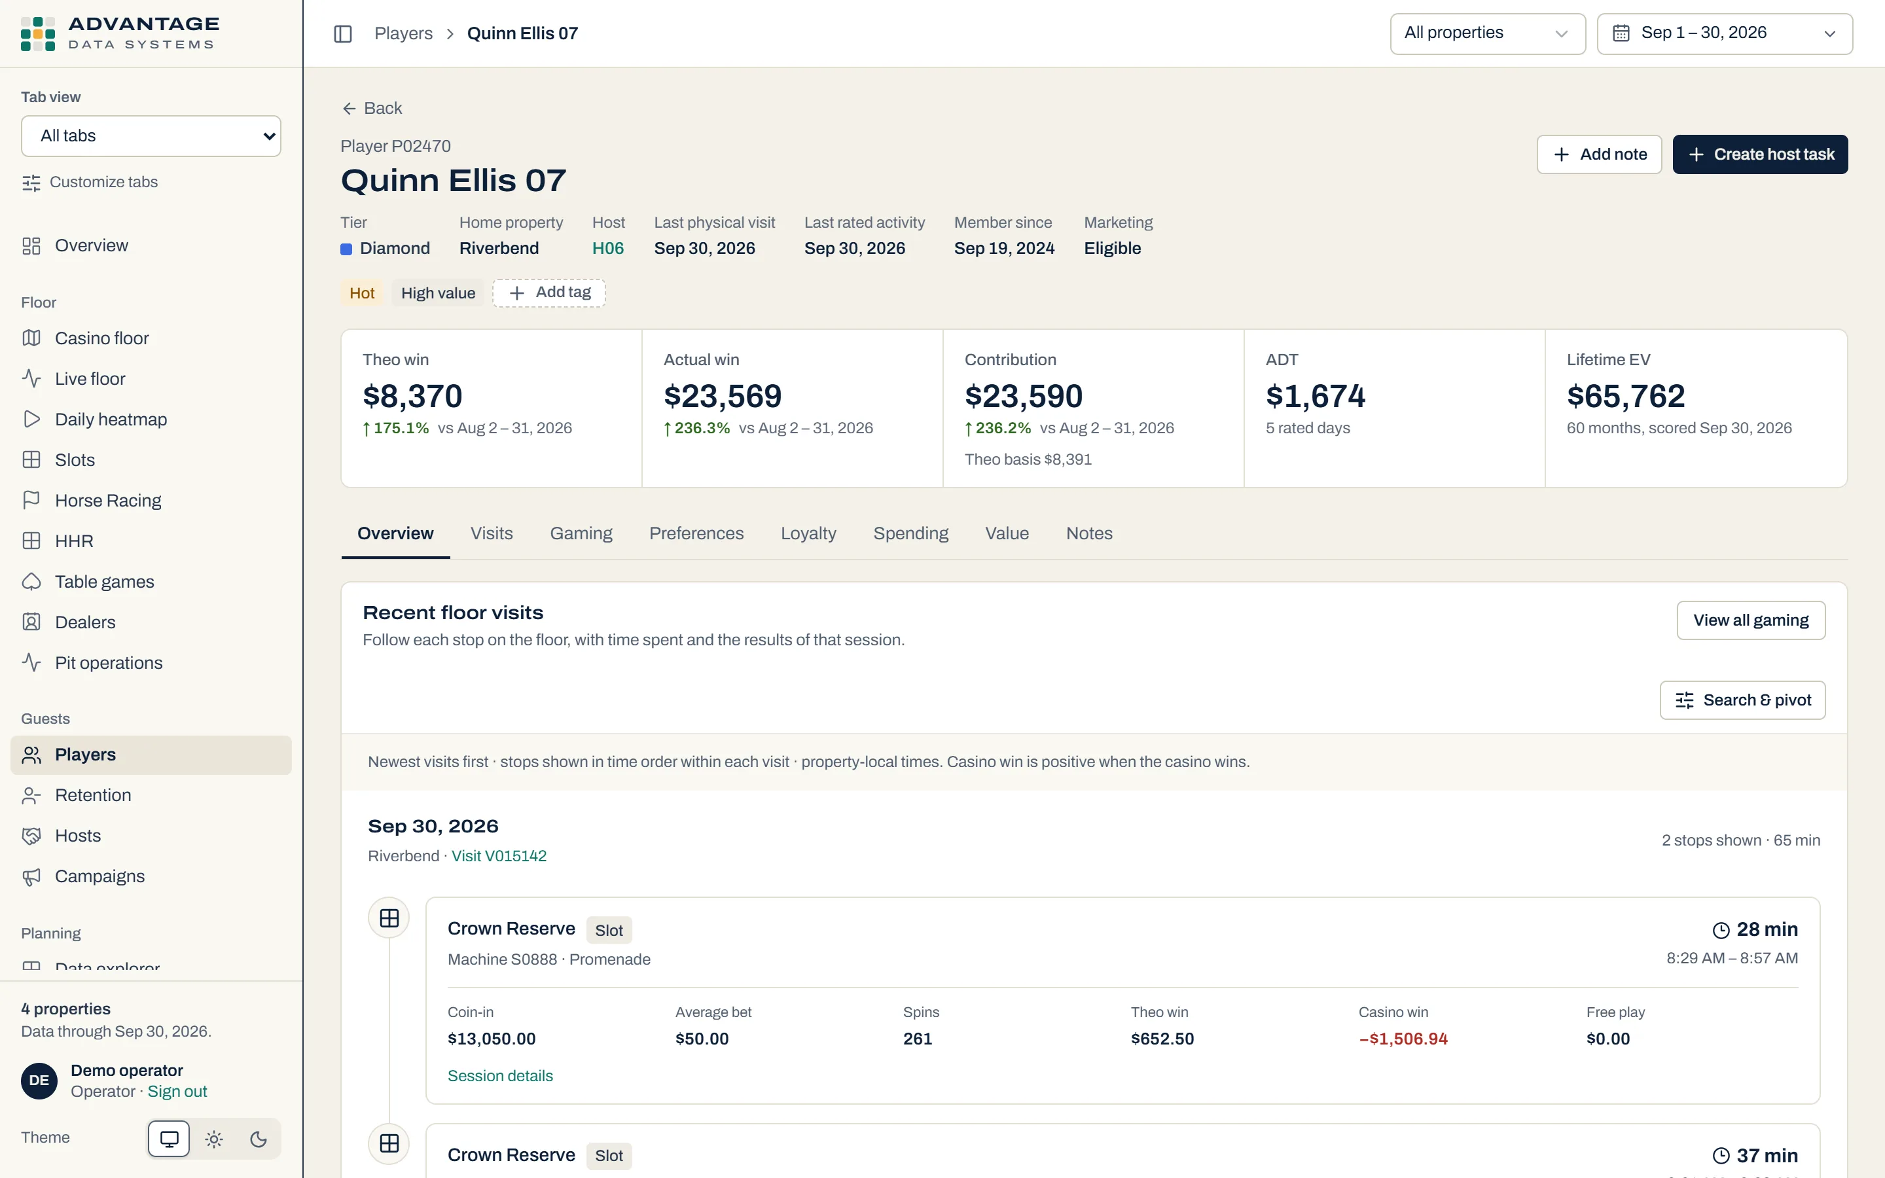Click Create host task button
The height and width of the screenshot is (1178, 1885).
coord(1761,154)
